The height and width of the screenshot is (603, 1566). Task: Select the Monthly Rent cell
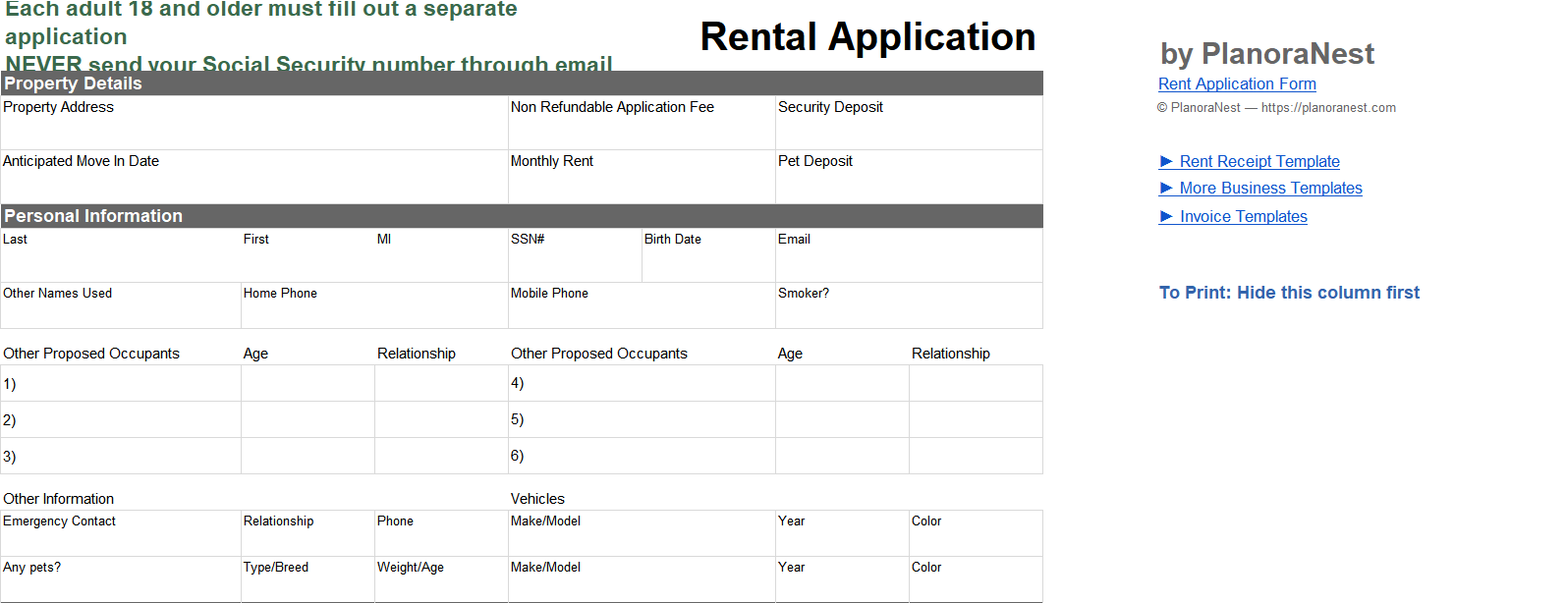642,177
